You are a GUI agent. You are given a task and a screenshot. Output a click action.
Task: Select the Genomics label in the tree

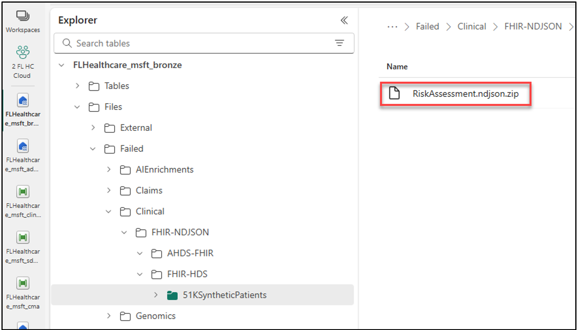155,316
